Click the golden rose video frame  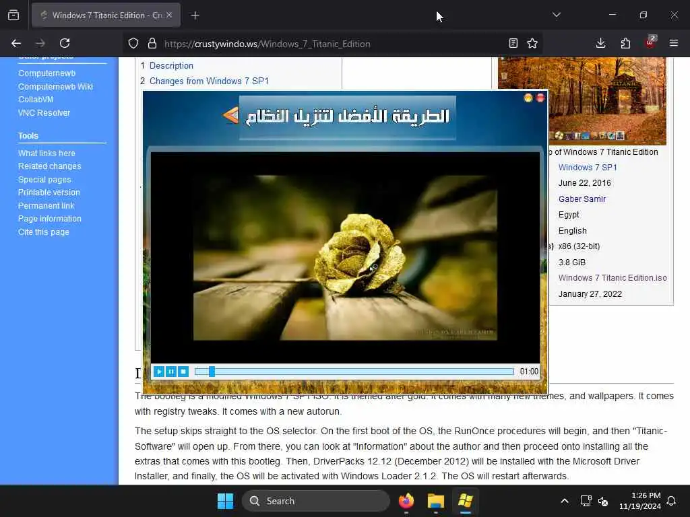[x=346, y=257]
